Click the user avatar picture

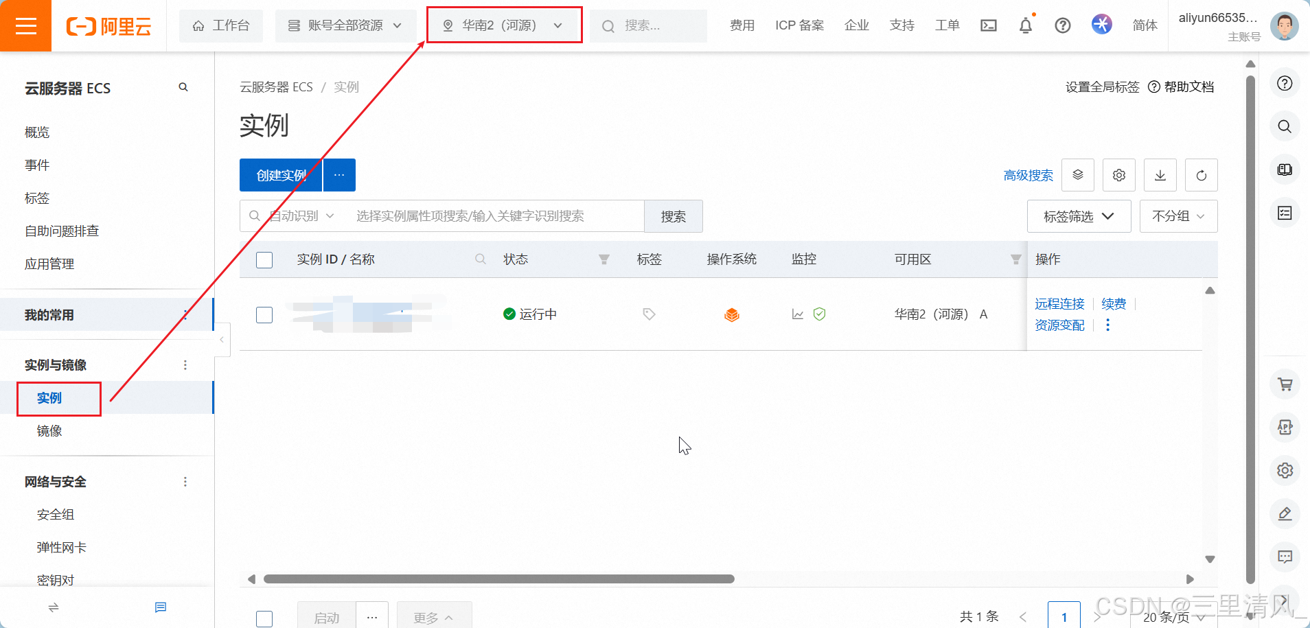(x=1284, y=26)
